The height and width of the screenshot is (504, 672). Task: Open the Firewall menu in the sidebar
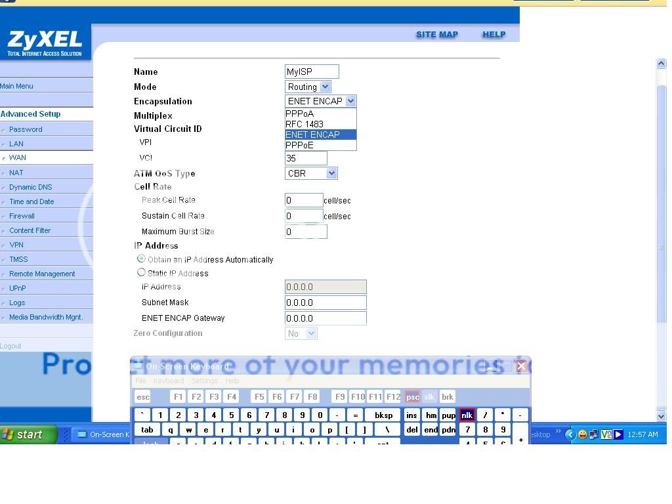tap(22, 216)
